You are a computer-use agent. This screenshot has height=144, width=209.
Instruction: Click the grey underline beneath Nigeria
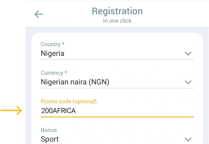click(117, 60)
